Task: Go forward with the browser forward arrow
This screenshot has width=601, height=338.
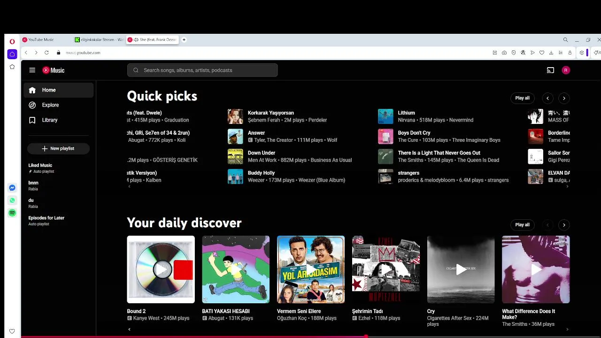Action: (x=36, y=53)
